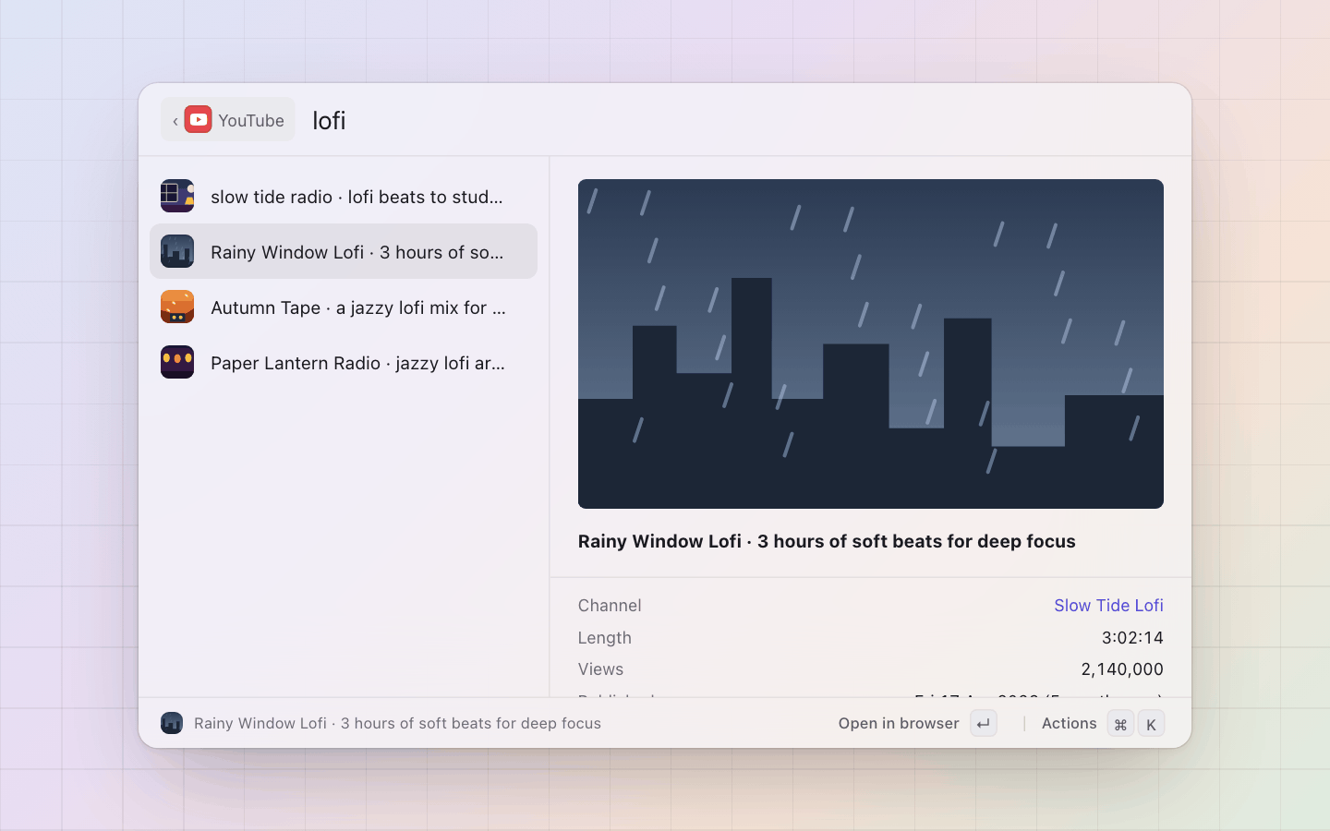This screenshot has width=1330, height=831.
Task: Click the Command key icon
Action: (1120, 724)
